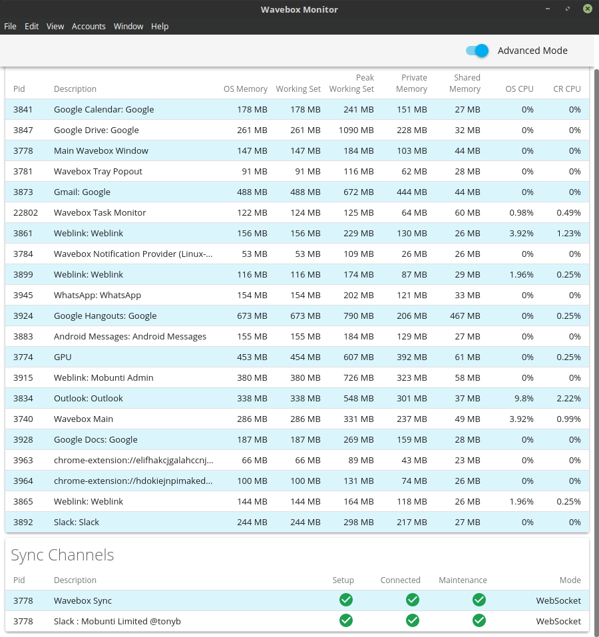Click WebSocket mode in Slack Mobunti row
The width and height of the screenshot is (599, 637).
558,621
